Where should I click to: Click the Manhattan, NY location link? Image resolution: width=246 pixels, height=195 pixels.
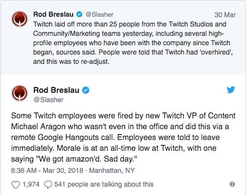click(x=112, y=170)
